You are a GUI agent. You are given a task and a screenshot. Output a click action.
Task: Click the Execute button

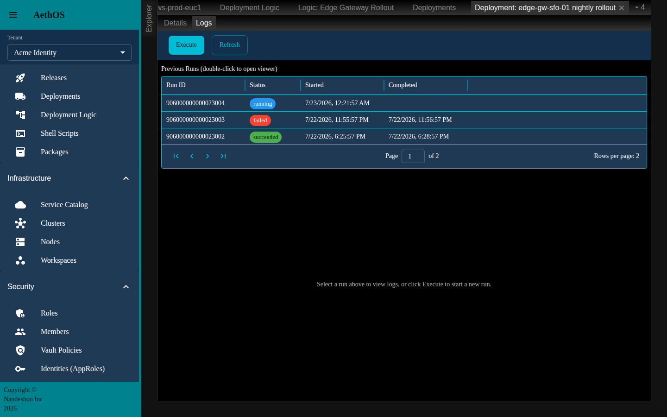[186, 45]
